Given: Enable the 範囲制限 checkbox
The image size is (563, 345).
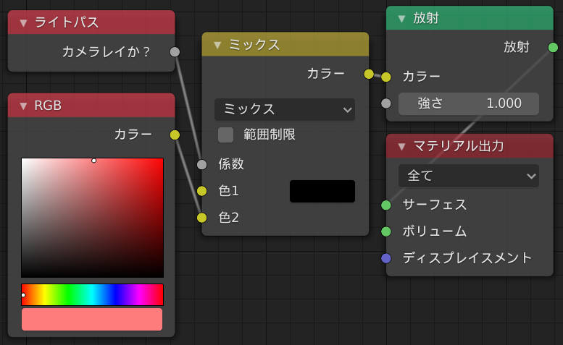Looking at the screenshot, I should tap(225, 135).
